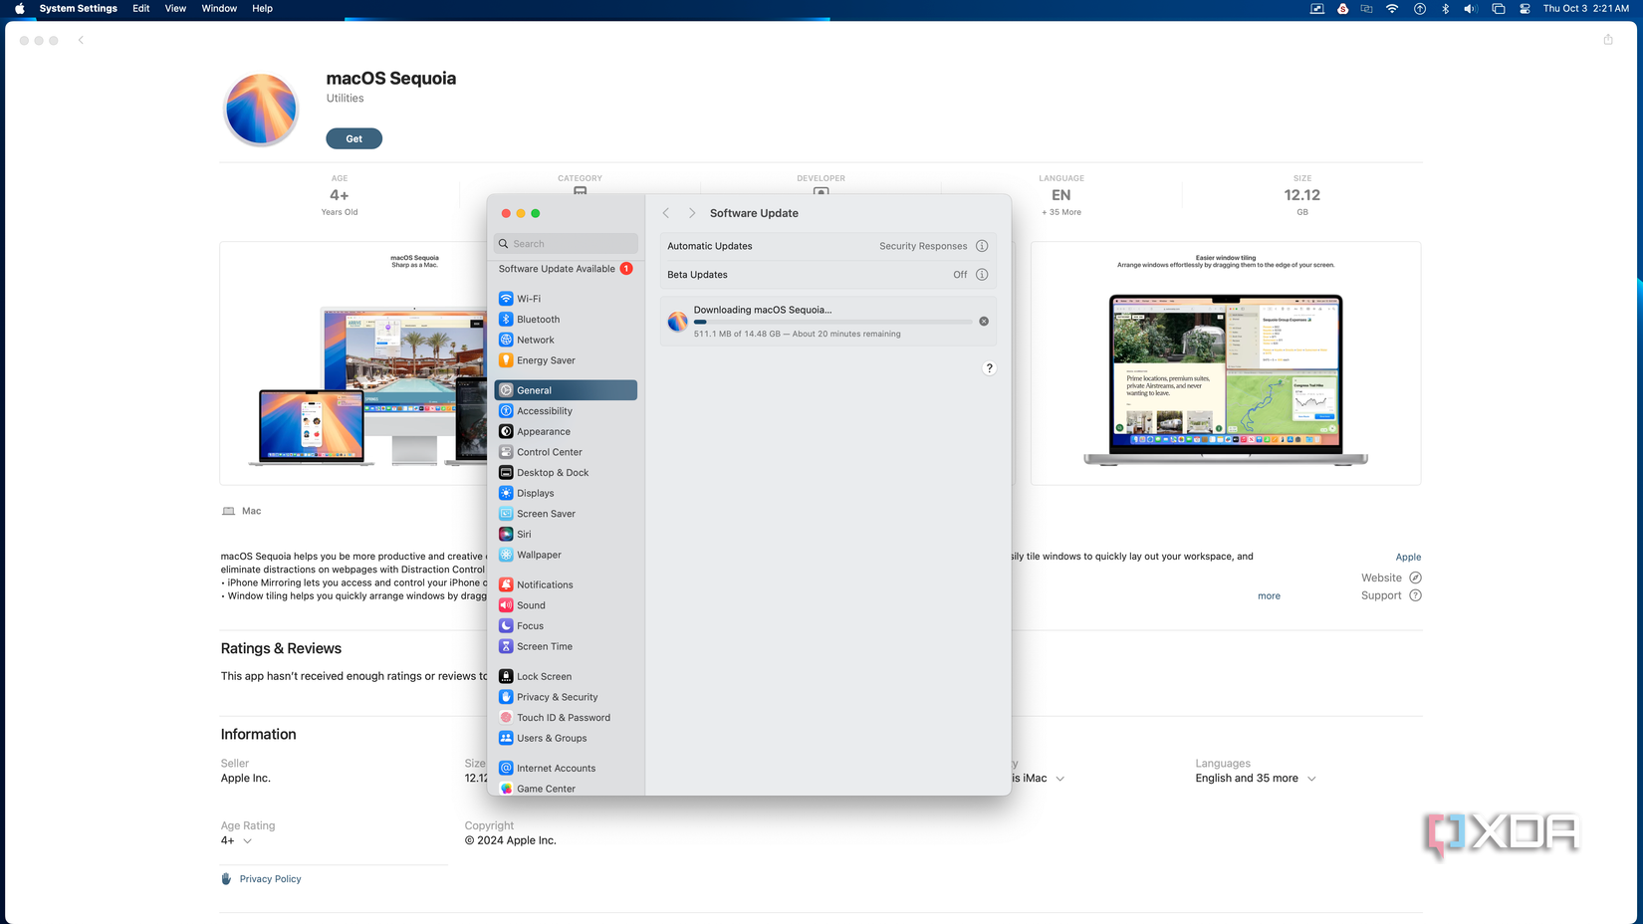Click the App Store share icon
This screenshot has height=924, width=1643.
click(x=1607, y=40)
